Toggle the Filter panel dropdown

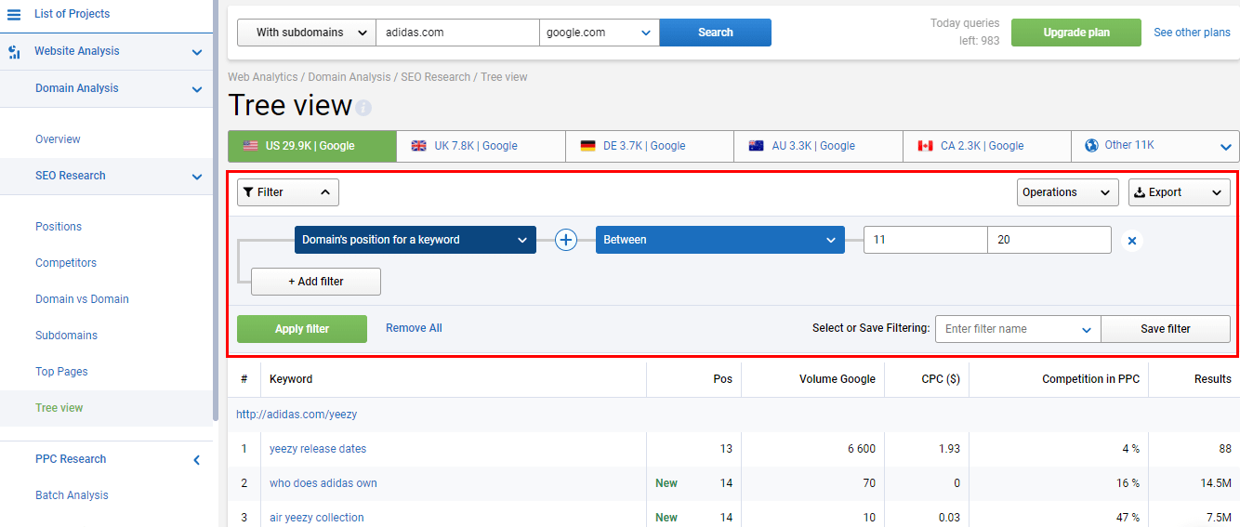[288, 192]
